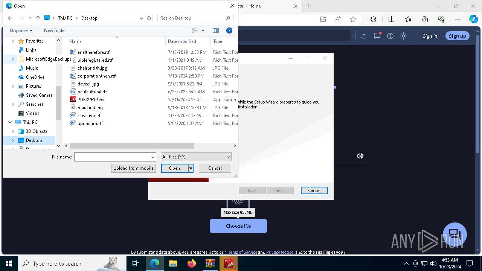Screen dimensions: 482x271
Task: Select OneDrive in the navigation pane
Action: click(x=35, y=77)
